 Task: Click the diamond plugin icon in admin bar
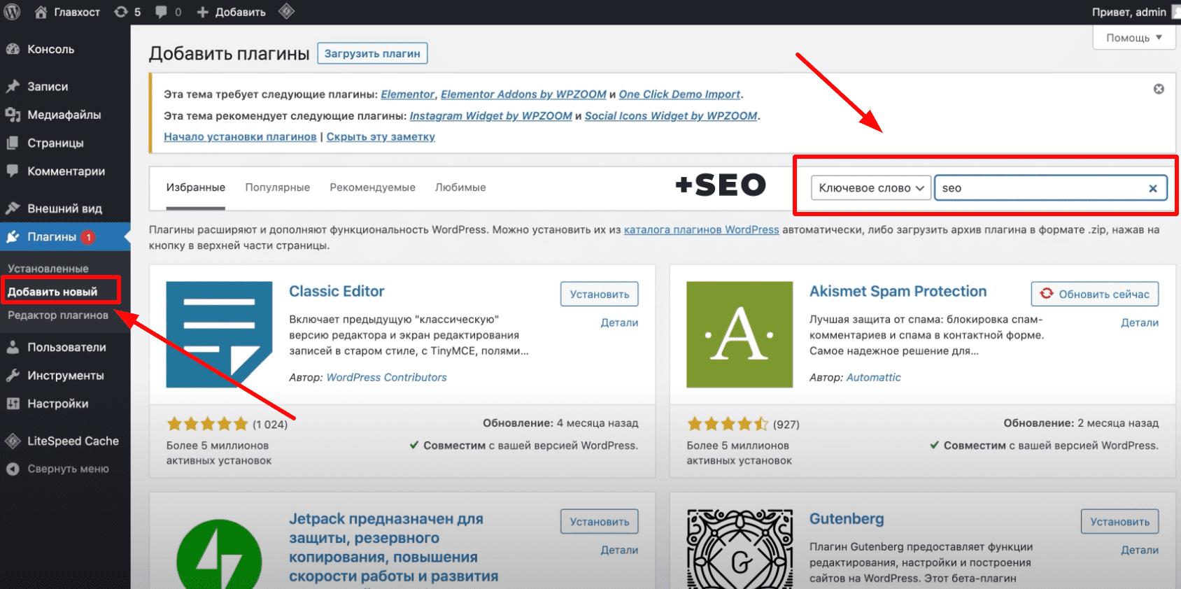[286, 12]
